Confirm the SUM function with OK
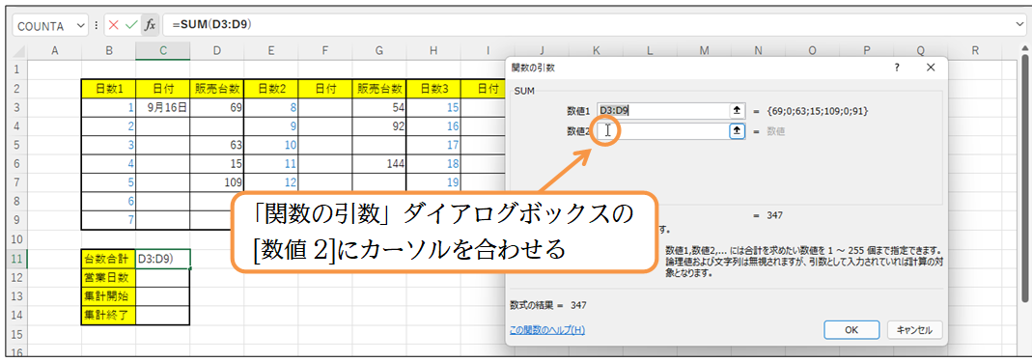The width and height of the screenshot is (1032, 362). 851,329
